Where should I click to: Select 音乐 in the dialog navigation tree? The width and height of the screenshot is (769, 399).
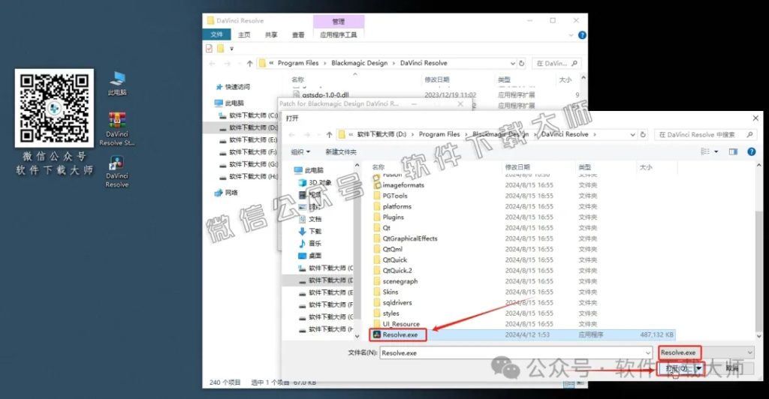coord(310,243)
